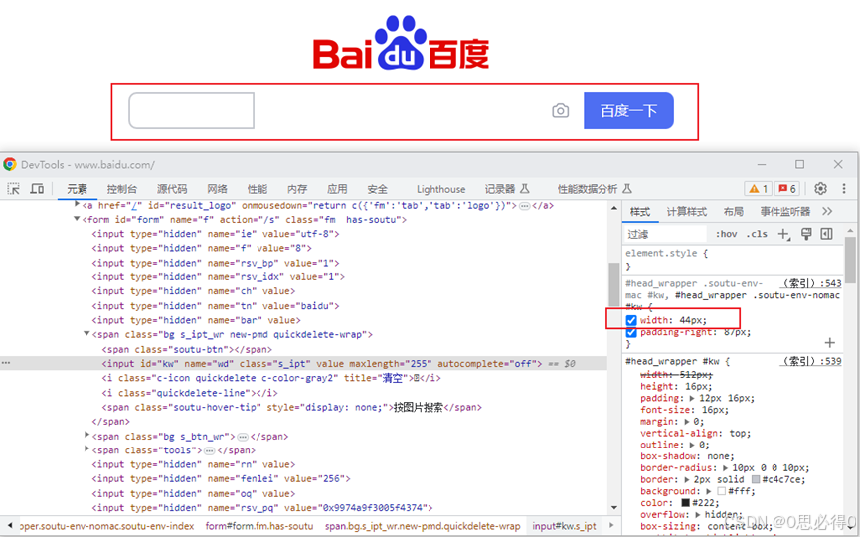Click the new style rule plus icon
860x537 pixels.
[783, 235]
